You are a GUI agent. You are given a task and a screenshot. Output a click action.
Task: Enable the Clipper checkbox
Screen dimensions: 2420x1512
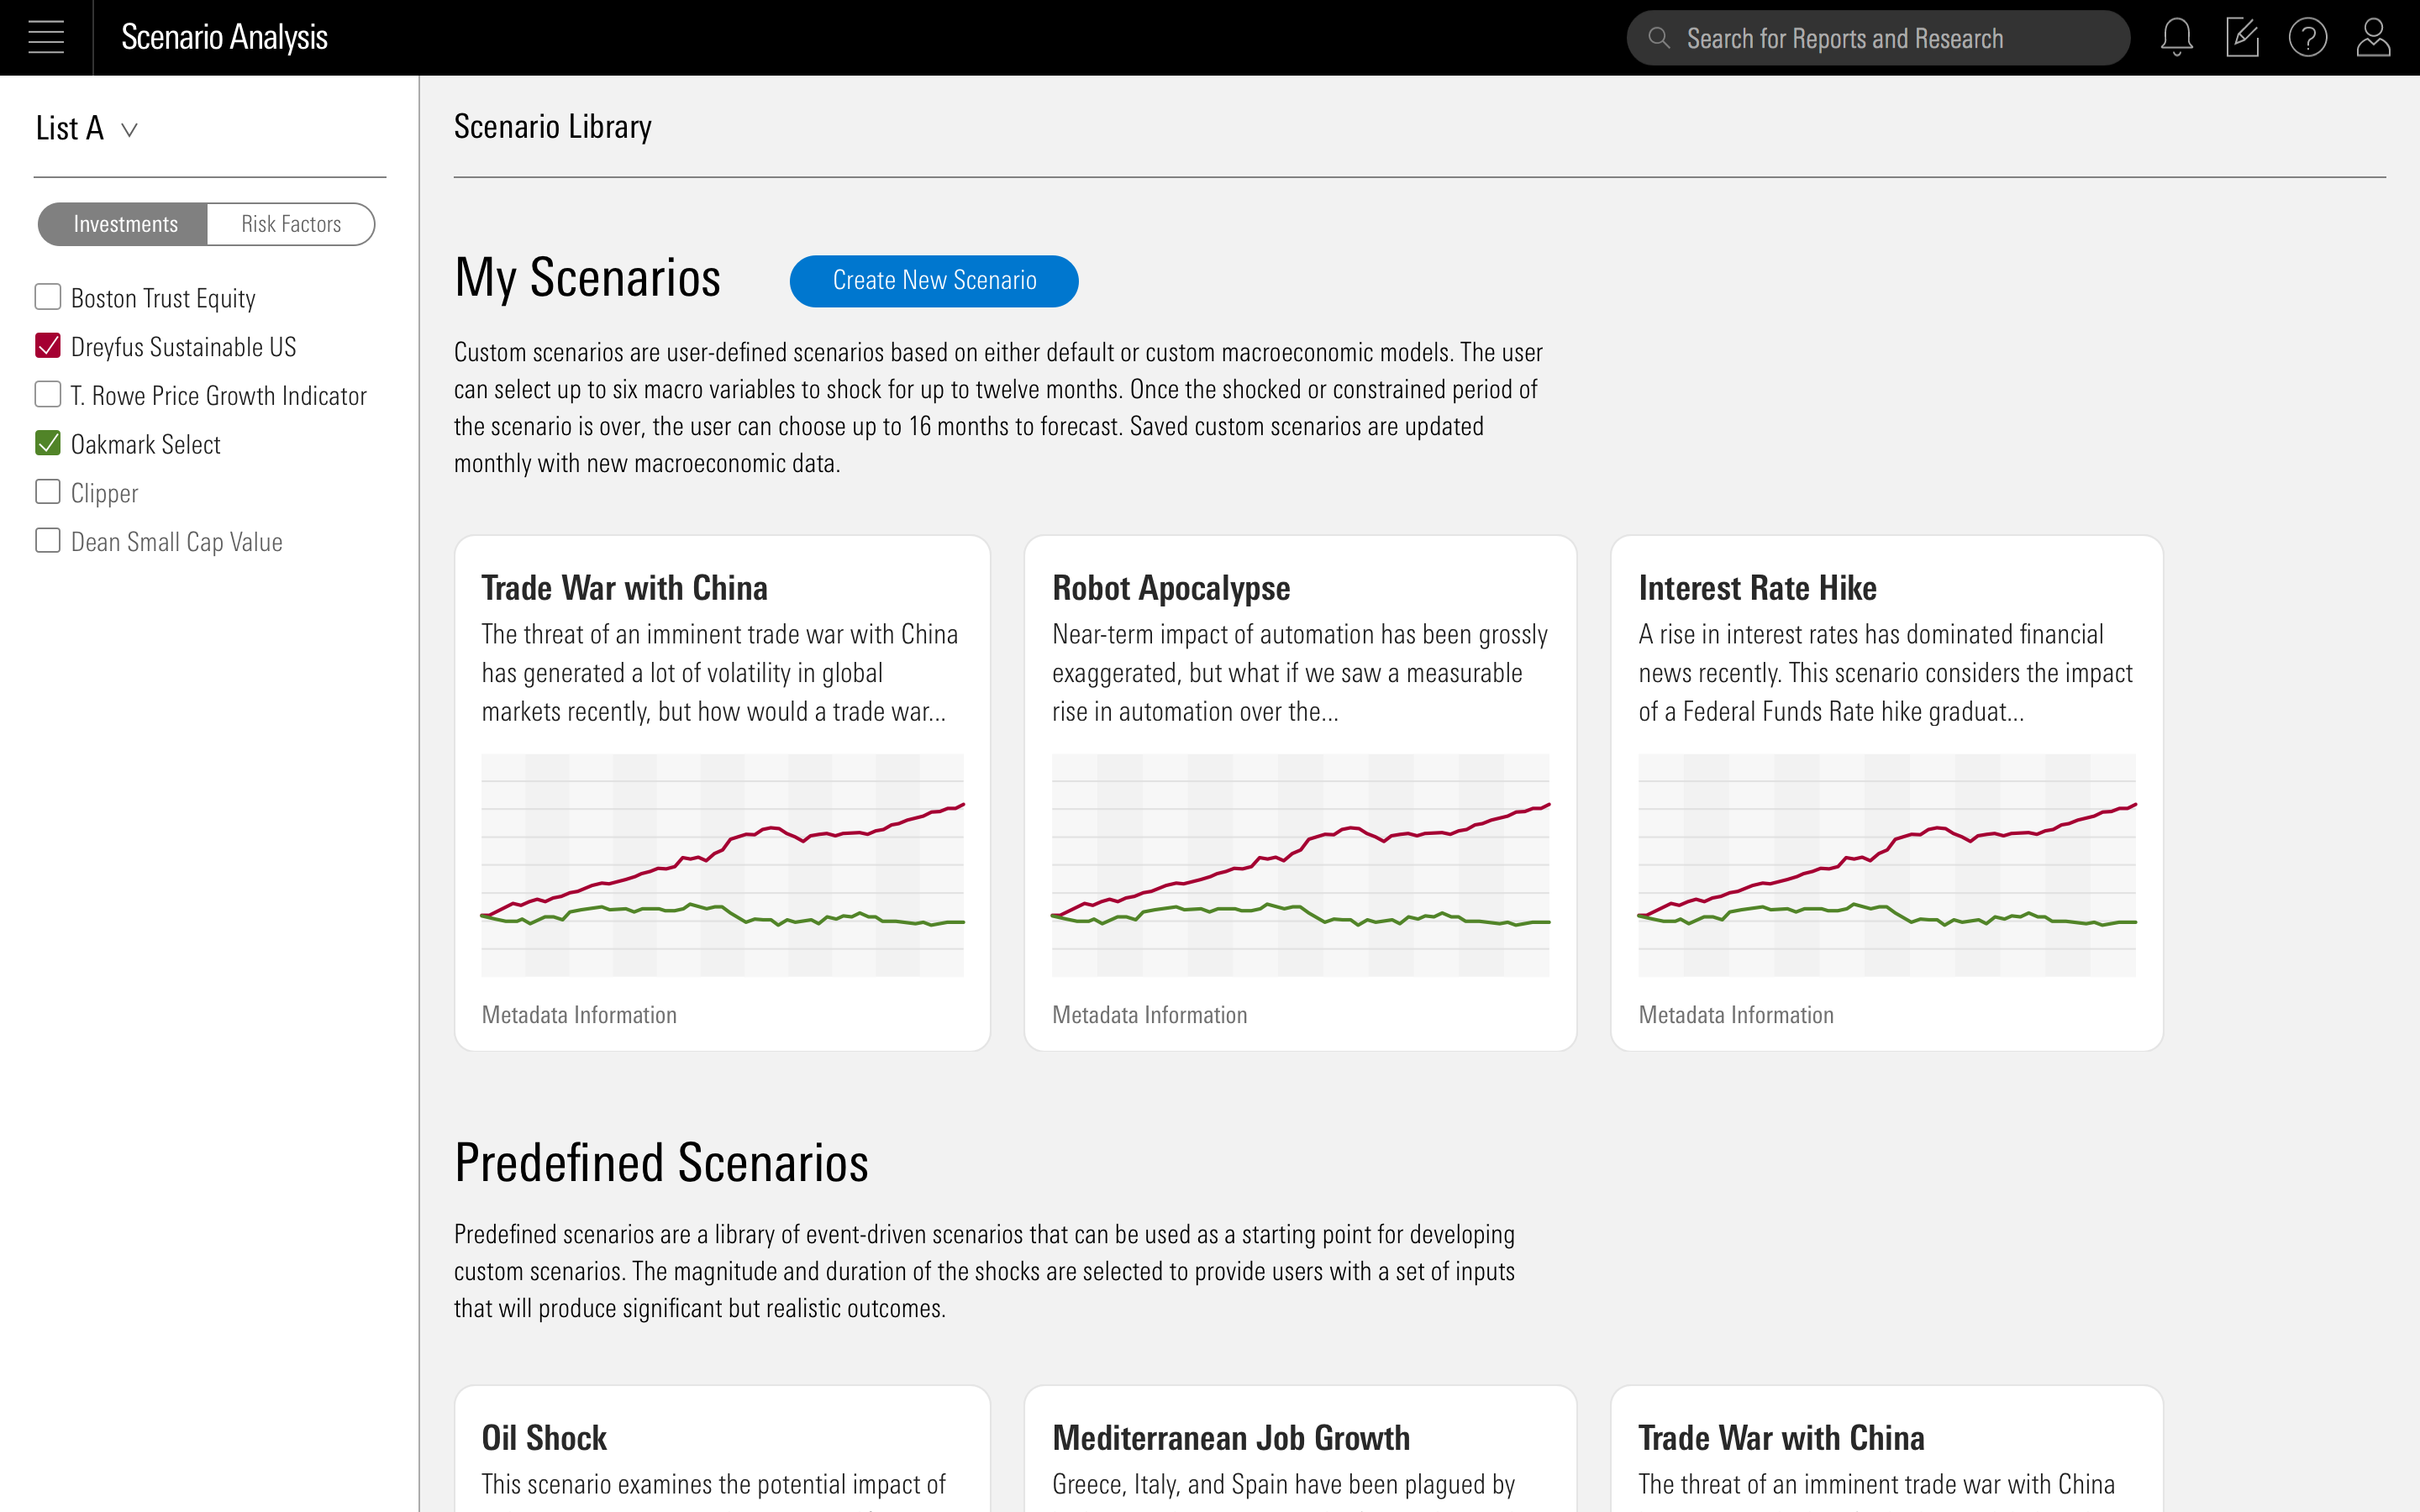tap(48, 492)
